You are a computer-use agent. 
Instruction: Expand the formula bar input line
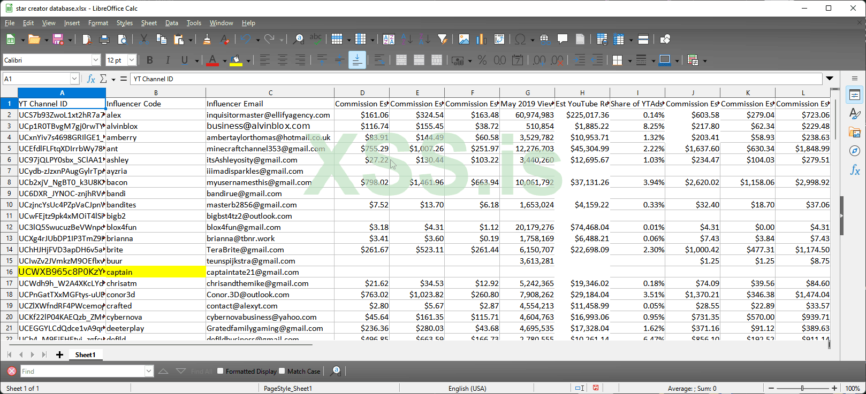coord(830,79)
